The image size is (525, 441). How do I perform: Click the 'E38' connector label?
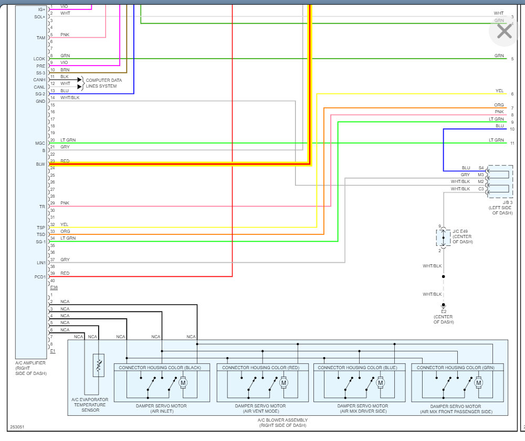click(x=54, y=287)
